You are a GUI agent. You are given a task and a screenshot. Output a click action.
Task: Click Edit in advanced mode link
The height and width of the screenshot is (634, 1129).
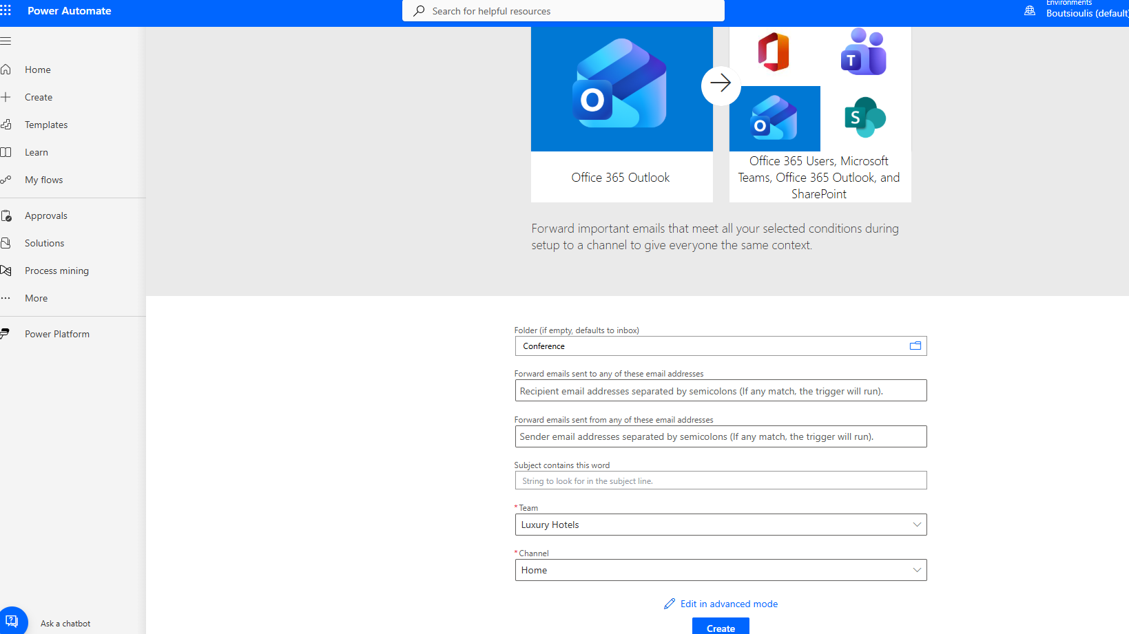coord(728,604)
